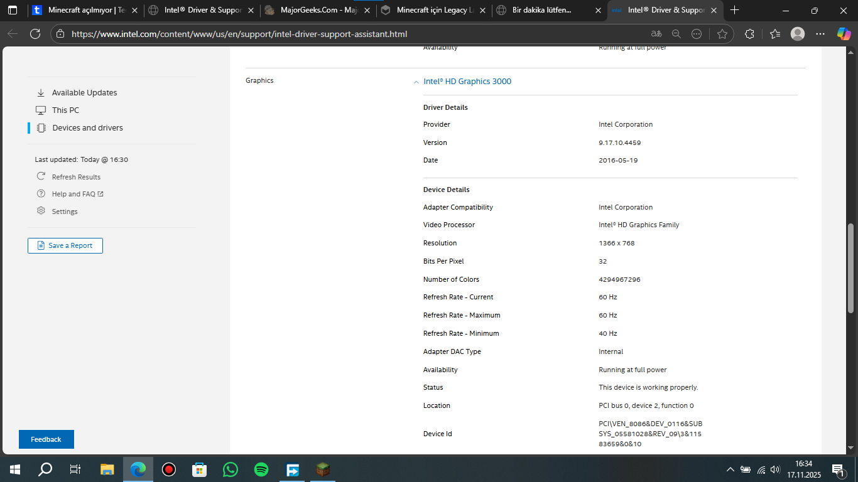Collapse the Intel HD Graphics 3000 section chevron
The height and width of the screenshot is (482, 858).
(x=416, y=82)
